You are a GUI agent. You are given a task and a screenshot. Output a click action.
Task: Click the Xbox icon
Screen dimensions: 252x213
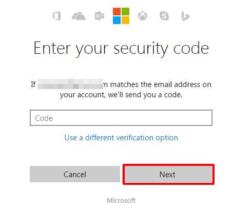[143, 16]
